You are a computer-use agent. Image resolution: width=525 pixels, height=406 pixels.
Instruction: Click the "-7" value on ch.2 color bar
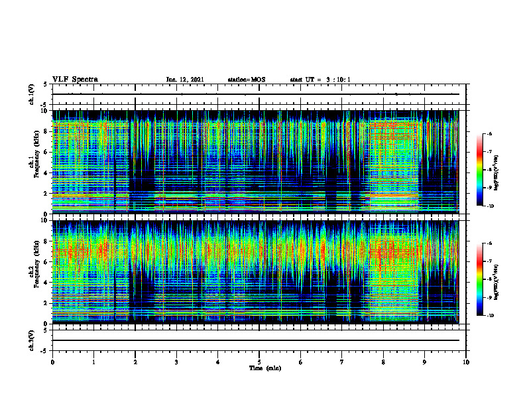coord(489,261)
